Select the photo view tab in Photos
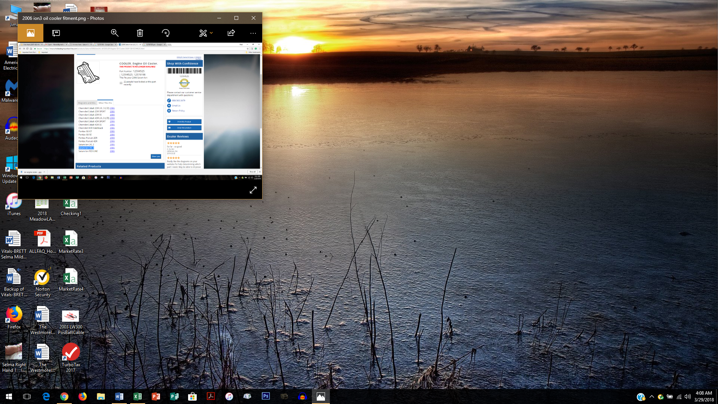This screenshot has width=718, height=404. point(31,33)
